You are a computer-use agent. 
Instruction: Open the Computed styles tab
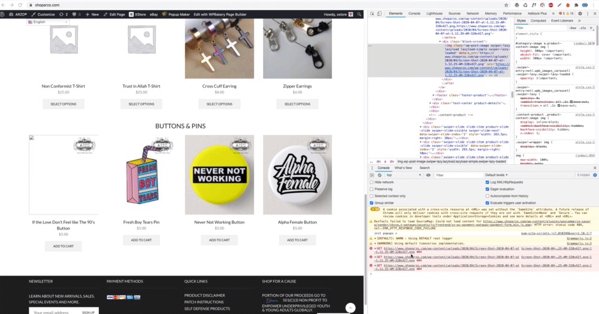539,20
